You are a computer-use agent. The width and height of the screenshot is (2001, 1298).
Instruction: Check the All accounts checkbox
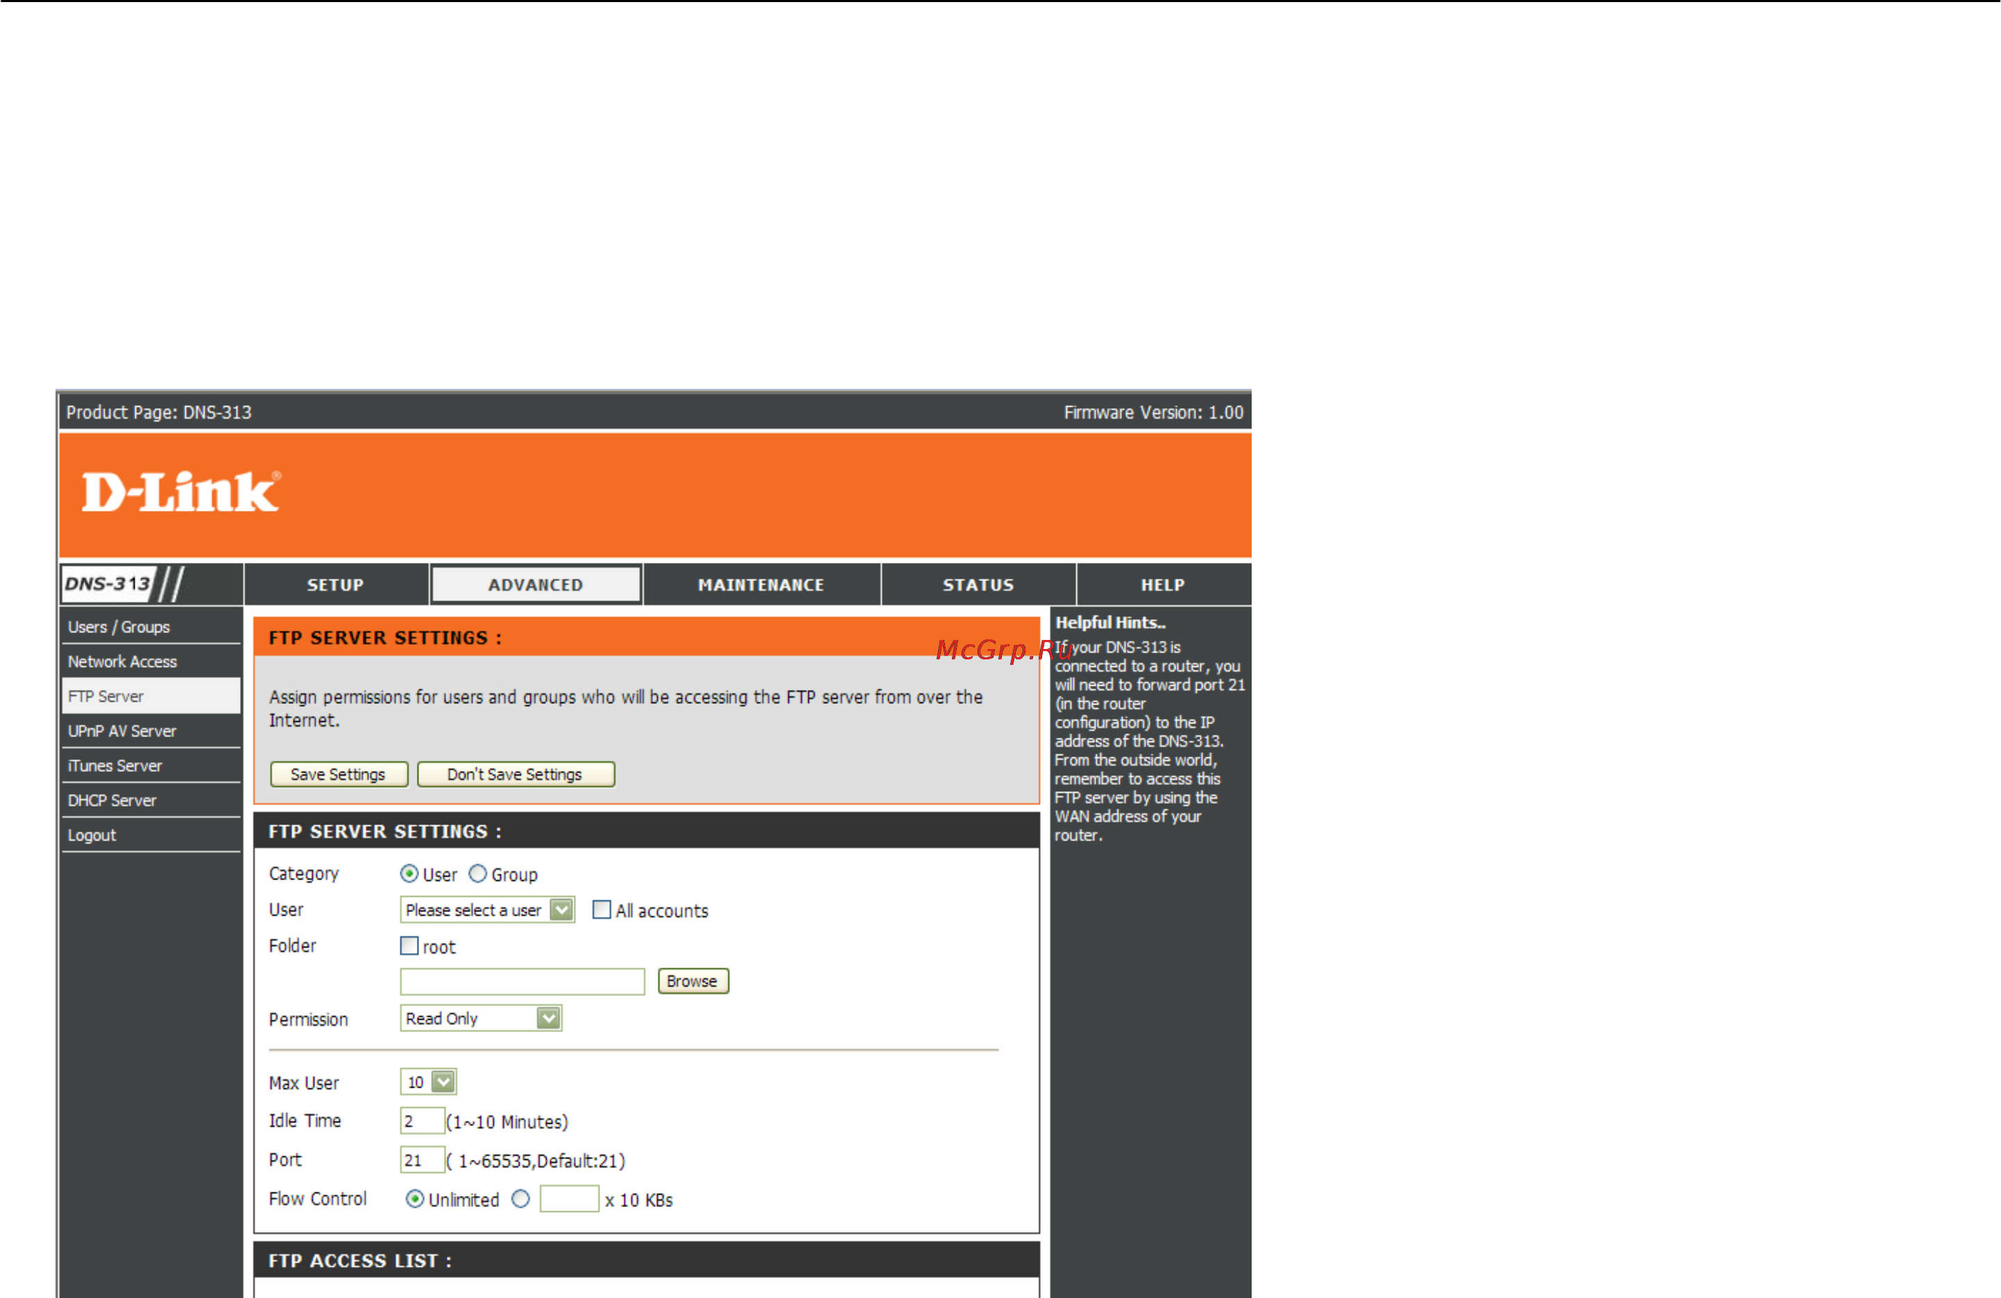(x=601, y=910)
